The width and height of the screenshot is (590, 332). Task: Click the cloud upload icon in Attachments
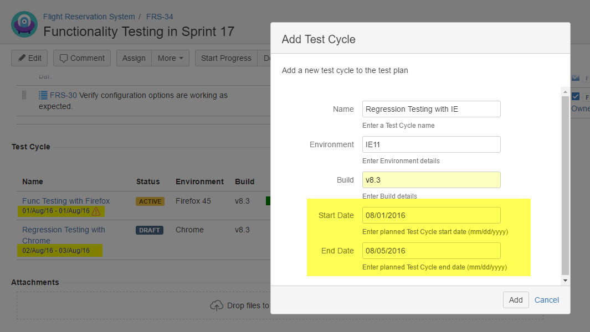(x=216, y=305)
